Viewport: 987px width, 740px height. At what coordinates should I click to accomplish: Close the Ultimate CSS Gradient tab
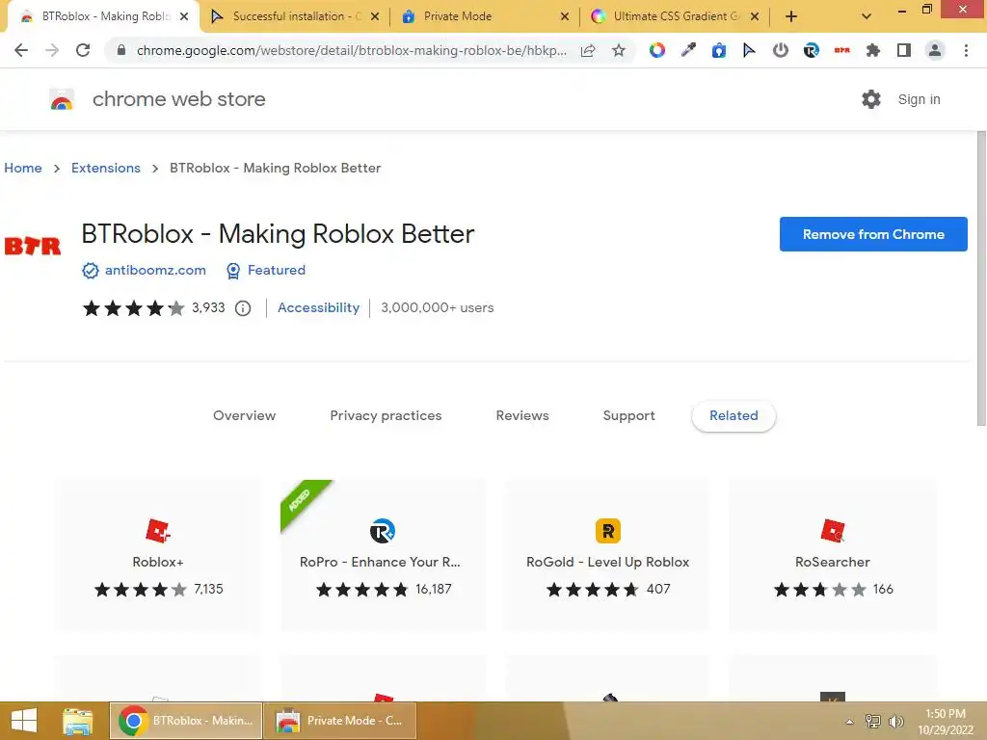[755, 17]
